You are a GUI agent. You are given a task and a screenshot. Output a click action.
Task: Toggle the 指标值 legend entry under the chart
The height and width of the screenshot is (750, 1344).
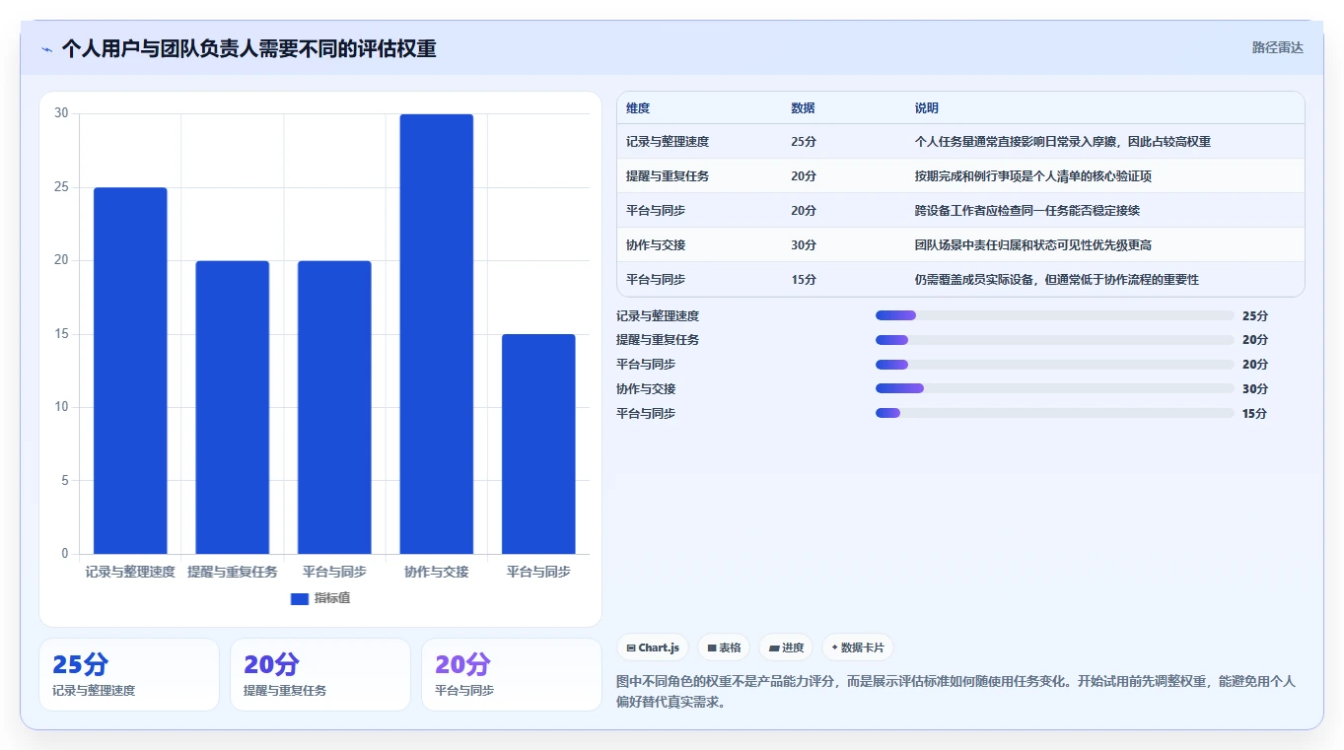pos(320,598)
